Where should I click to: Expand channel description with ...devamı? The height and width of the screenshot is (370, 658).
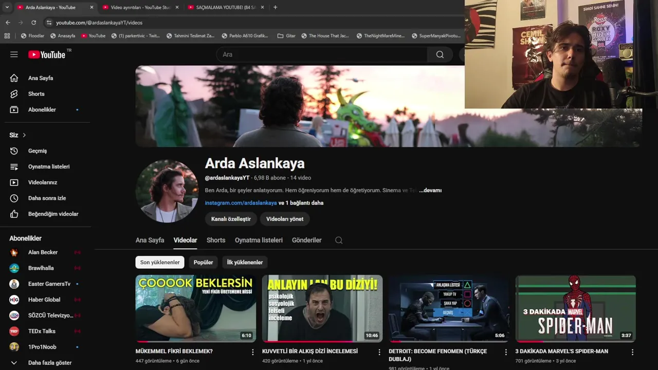430,190
